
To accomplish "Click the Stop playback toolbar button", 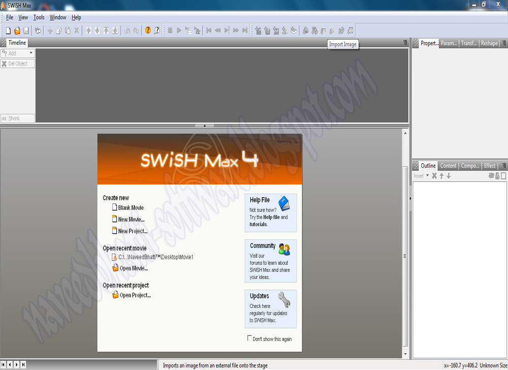I will click(170, 30).
